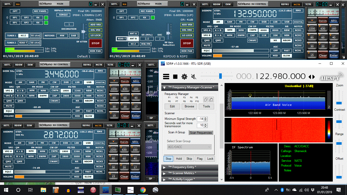Image resolution: width=347 pixels, height=195 pixels.
Task: Open REC PANEL in the Main 2000000 window
Action: point(40,11)
